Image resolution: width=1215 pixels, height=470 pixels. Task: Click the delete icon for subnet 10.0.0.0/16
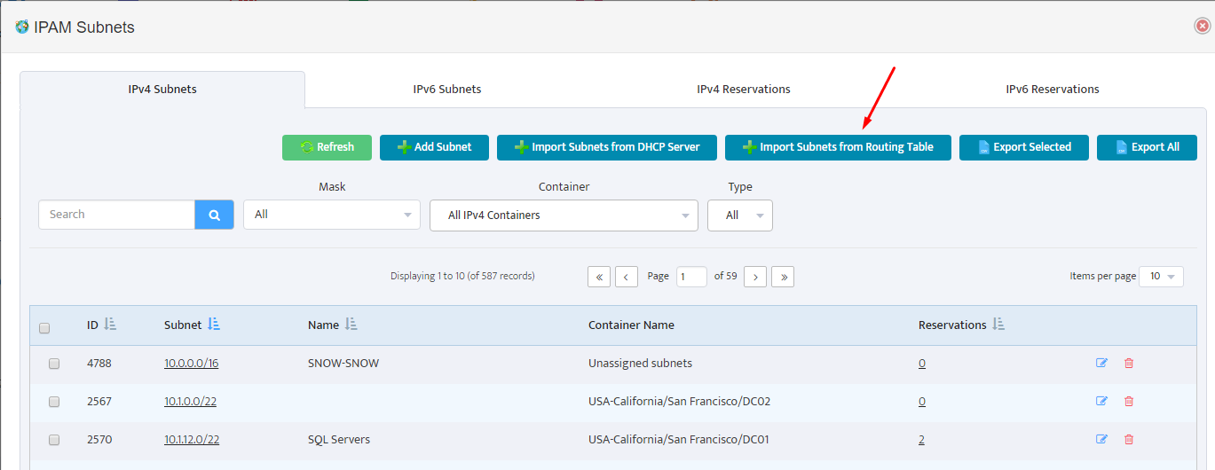click(1129, 363)
